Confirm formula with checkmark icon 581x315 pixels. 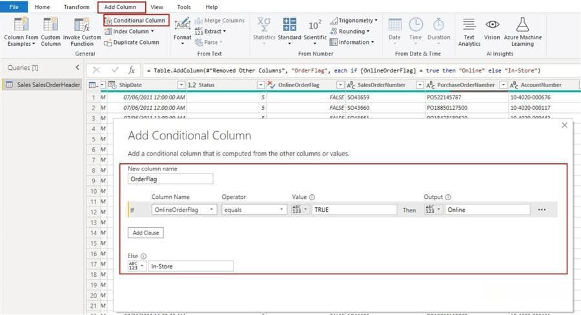pos(115,70)
